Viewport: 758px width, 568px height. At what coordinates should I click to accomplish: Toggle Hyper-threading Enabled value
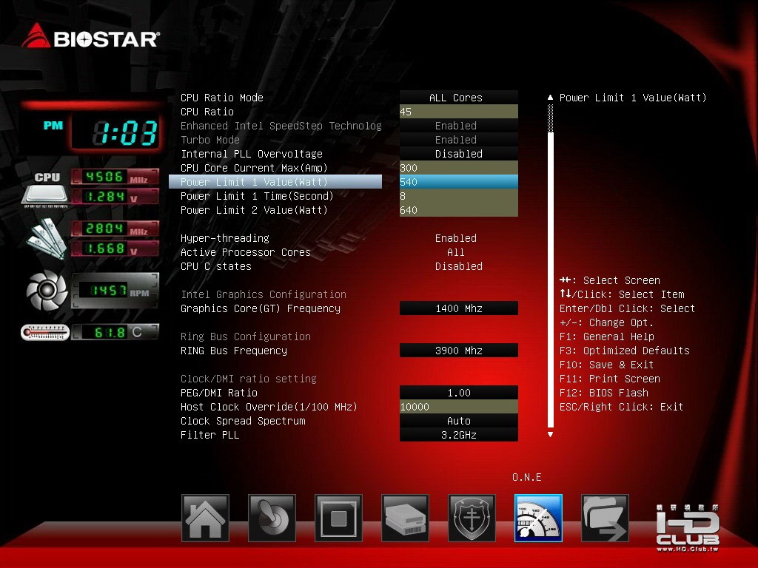click(456, 238)
